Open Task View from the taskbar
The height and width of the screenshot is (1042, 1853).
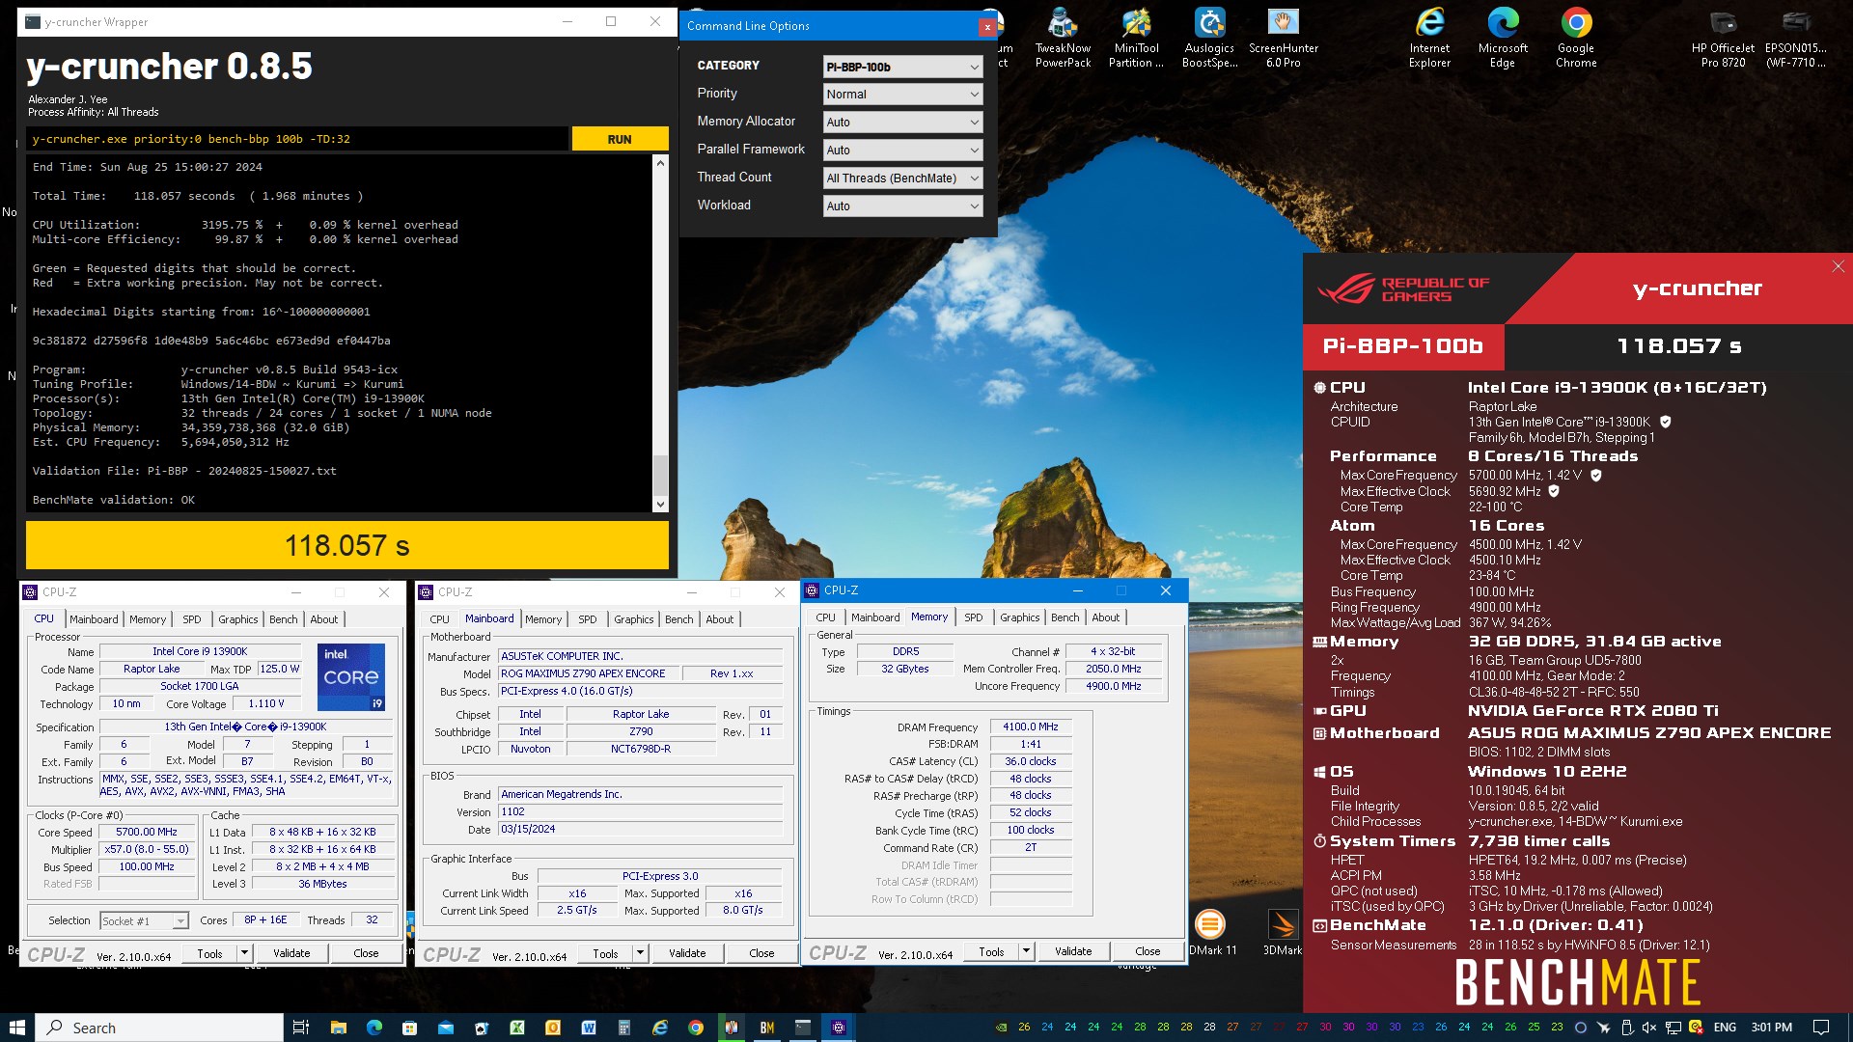pos(300,1028)
